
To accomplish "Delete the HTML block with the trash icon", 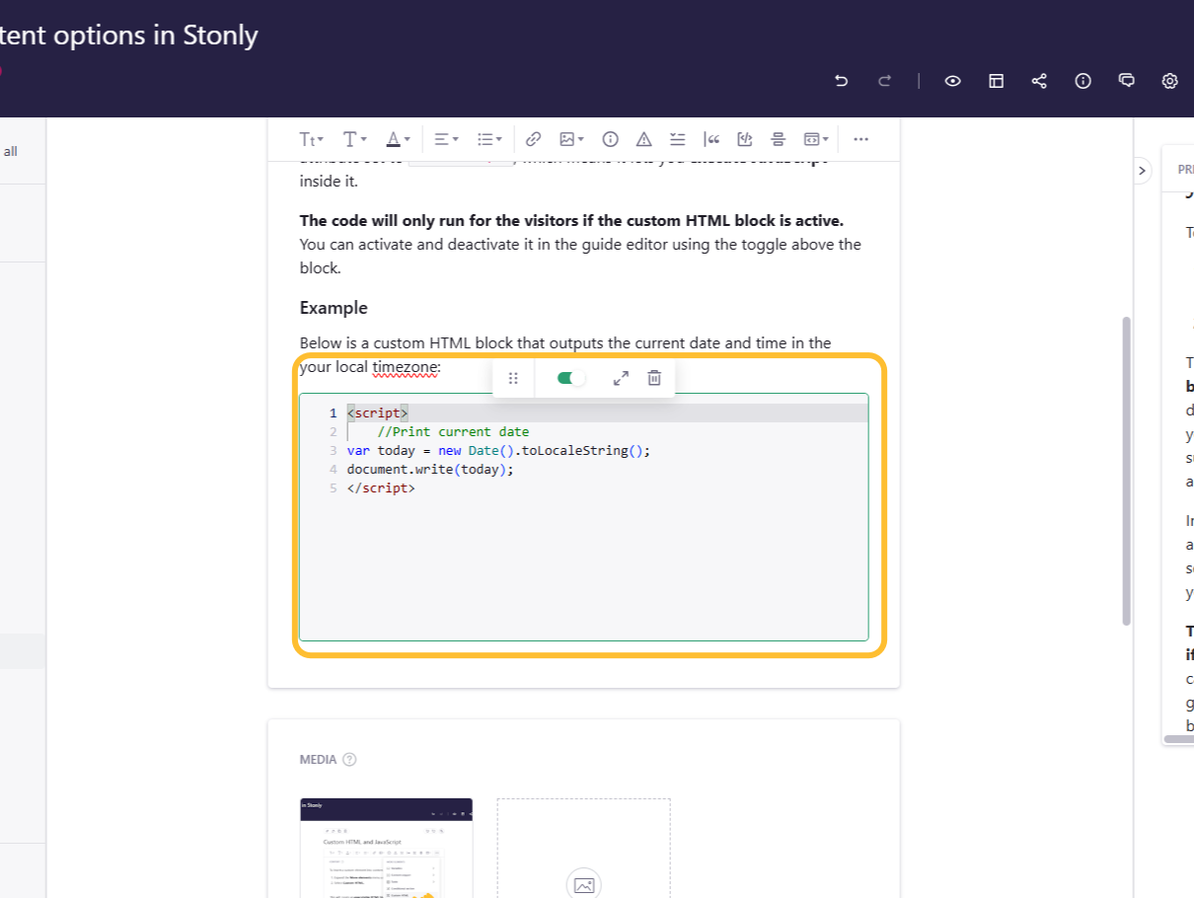I will pyautogui.click(x=654, y=377).
